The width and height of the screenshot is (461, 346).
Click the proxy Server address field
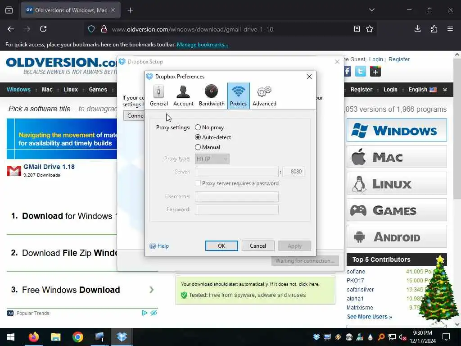point(236,172)
